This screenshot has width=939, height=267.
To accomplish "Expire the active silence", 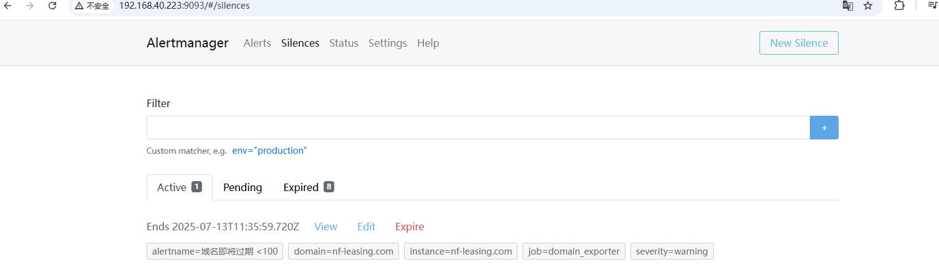I will 409,227.
